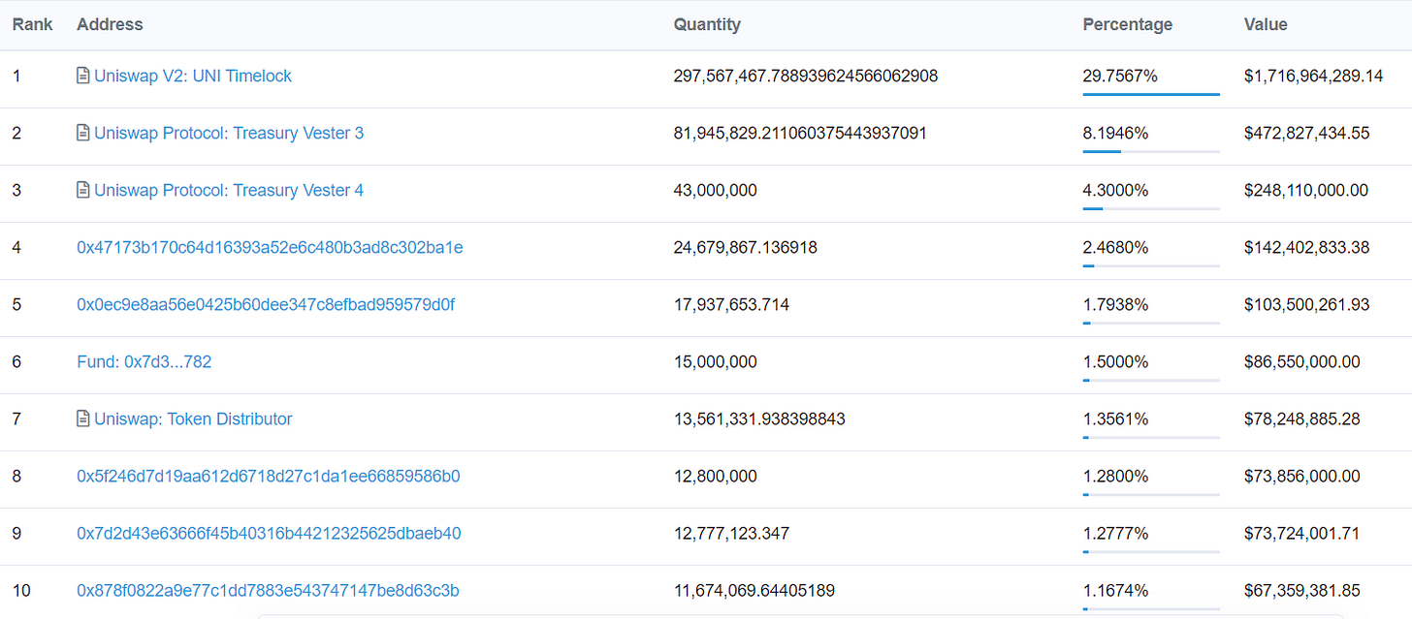Select value $73,856,000.00
The width and height of the screenshot is (1412, 619).
click(1302, 476)
